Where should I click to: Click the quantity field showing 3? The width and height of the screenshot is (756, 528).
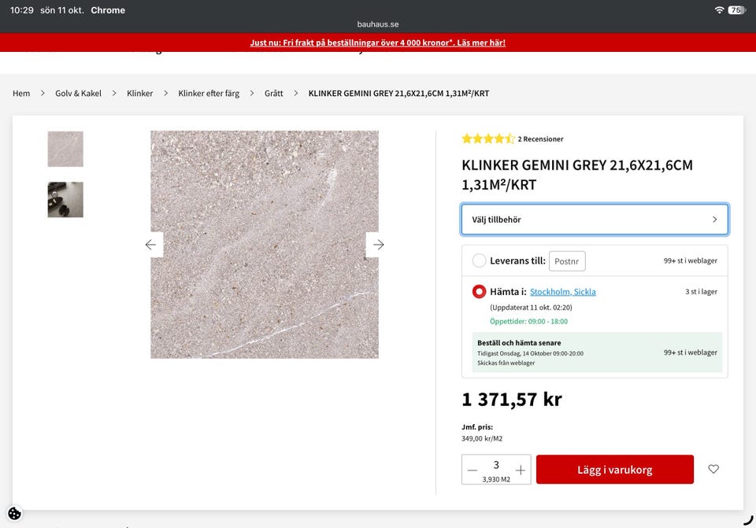point(496,464)
